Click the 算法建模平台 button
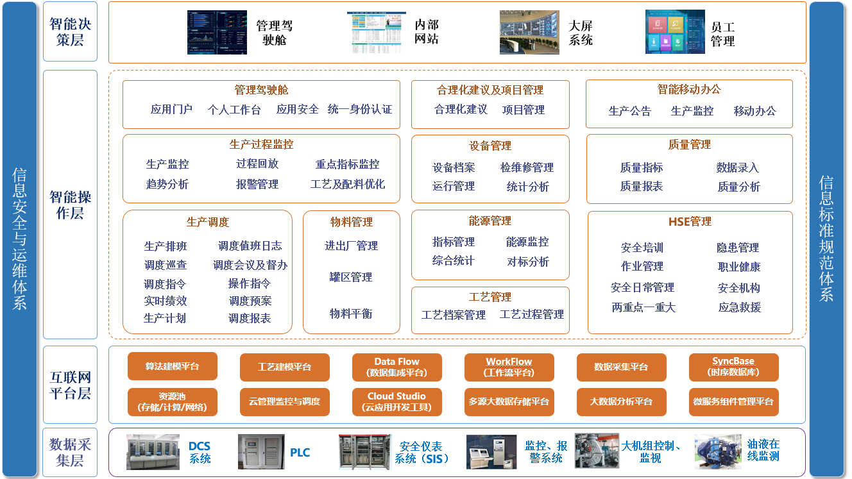 pyautogui.click(x=173, y=366)
